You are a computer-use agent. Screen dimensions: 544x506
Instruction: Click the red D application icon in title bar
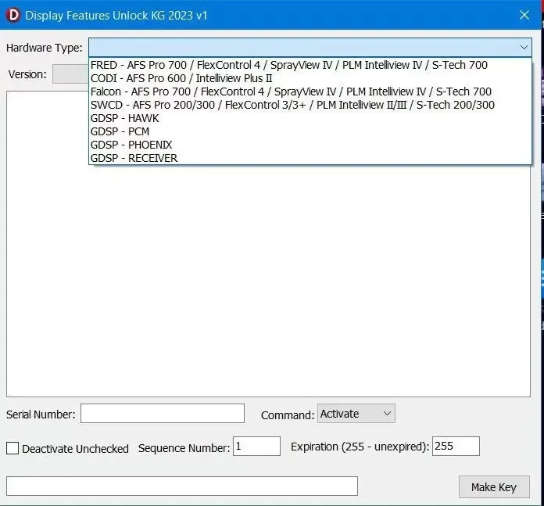(x=13, y=16)
